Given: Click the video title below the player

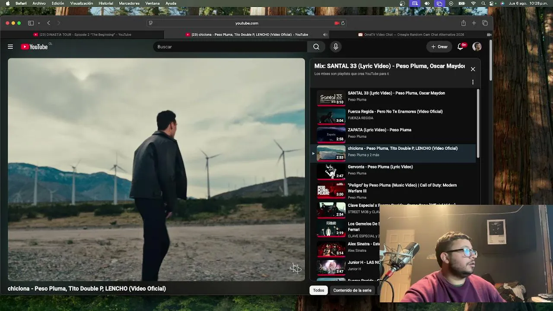Looking at the screenshot, I should (x=87, y=289).
